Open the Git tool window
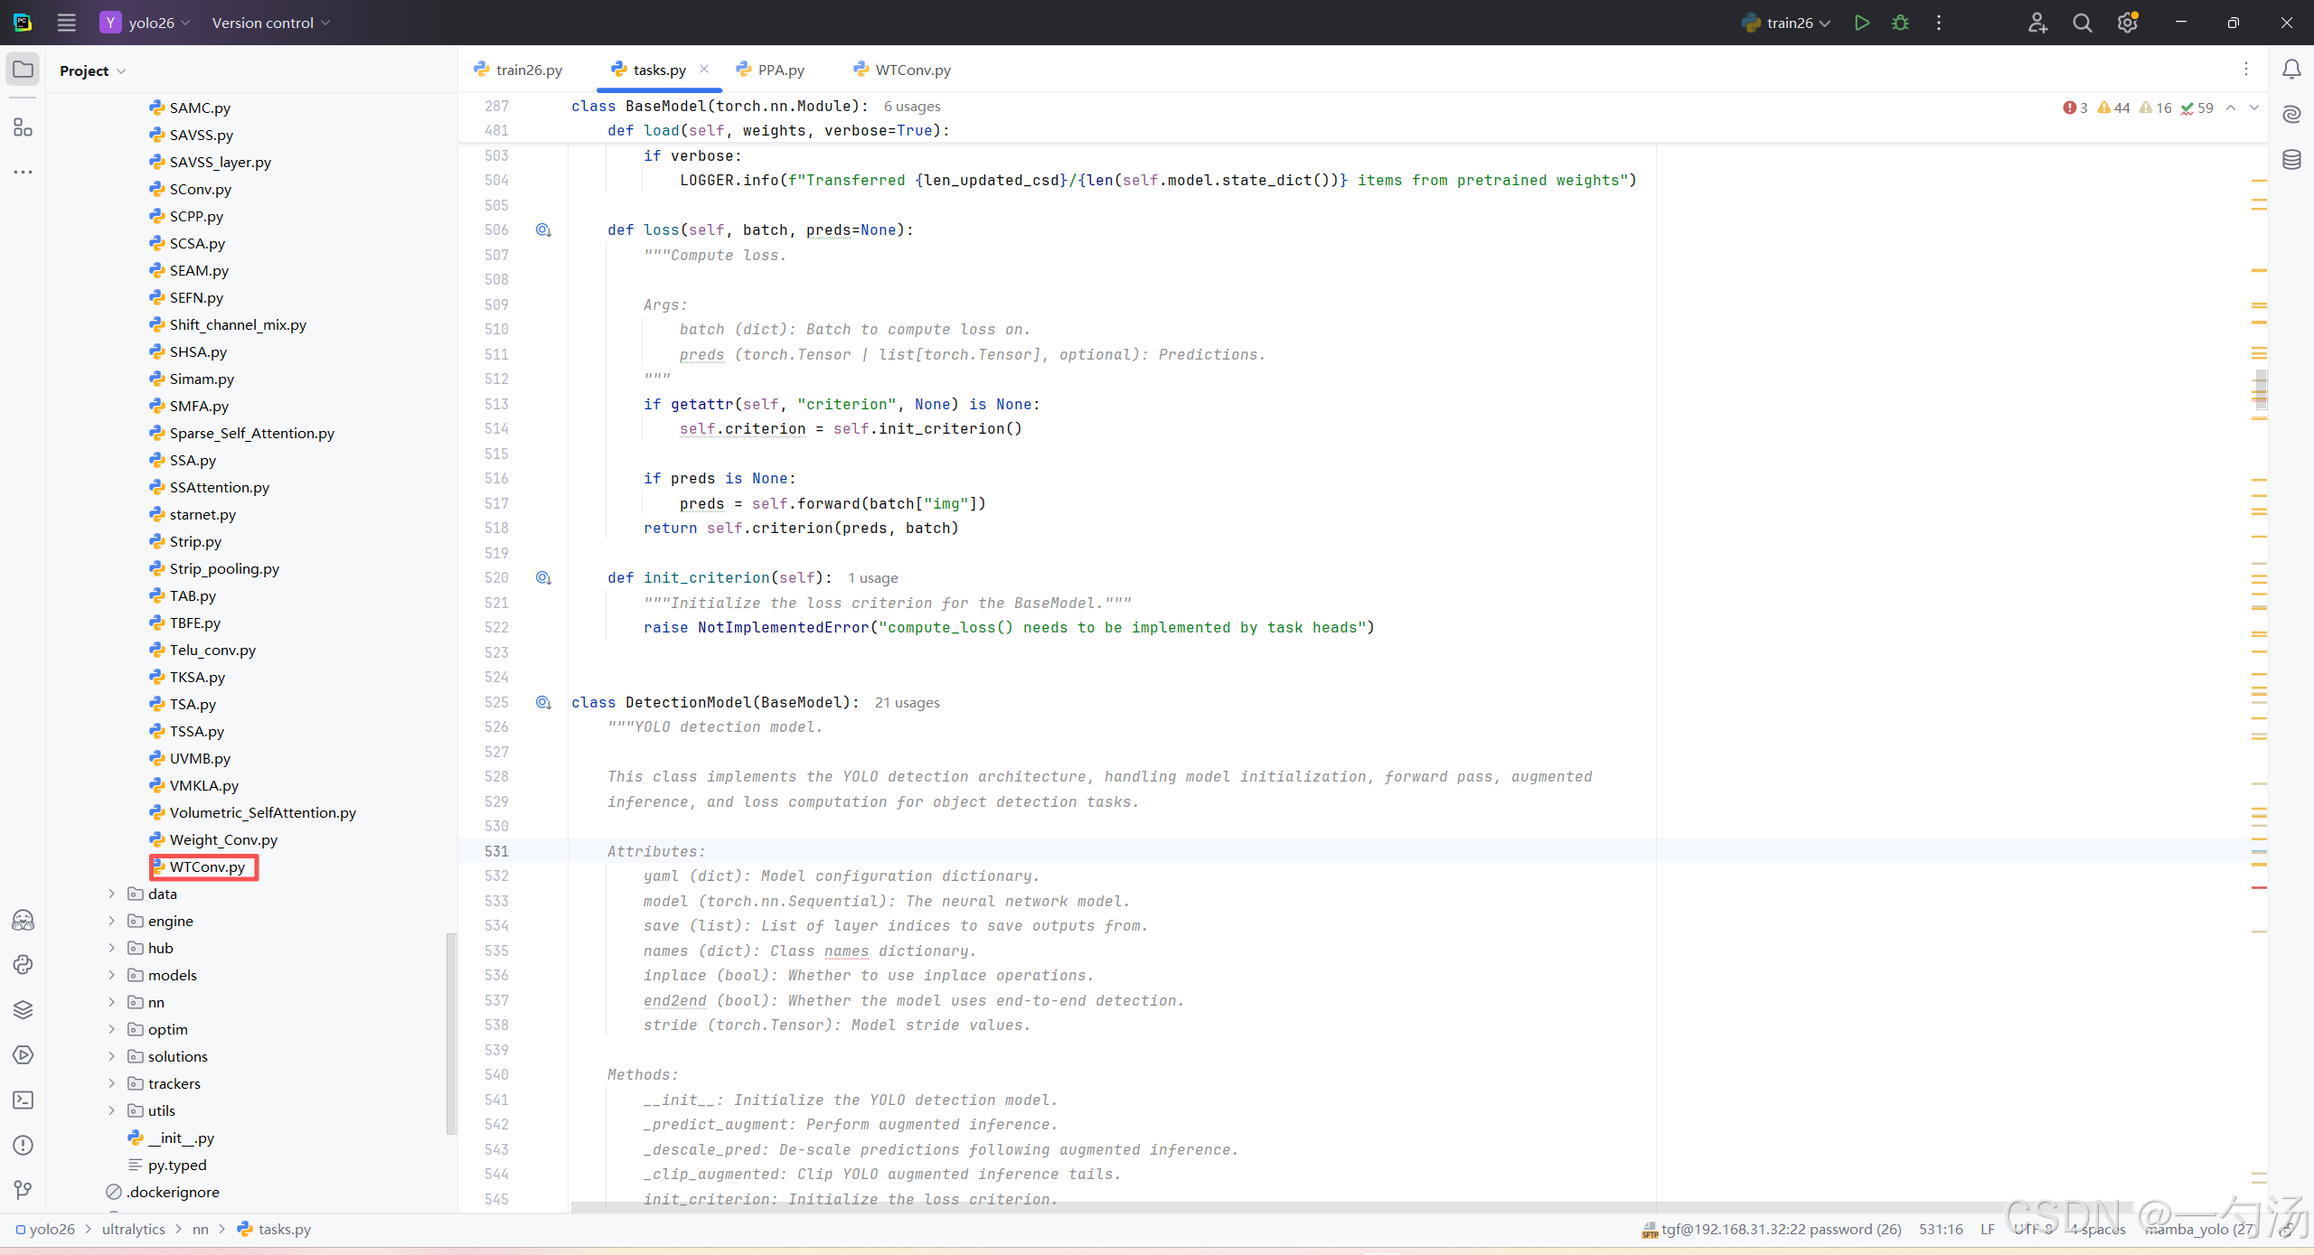This screenshot has height=1255, width=2314. pos(23,1190)
